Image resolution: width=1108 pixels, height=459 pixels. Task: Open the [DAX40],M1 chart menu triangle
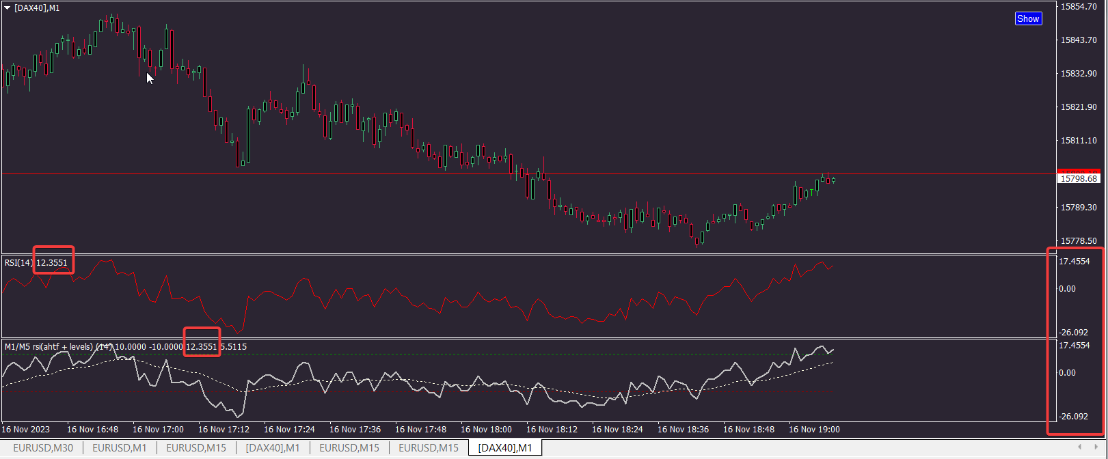pos(7,8)
